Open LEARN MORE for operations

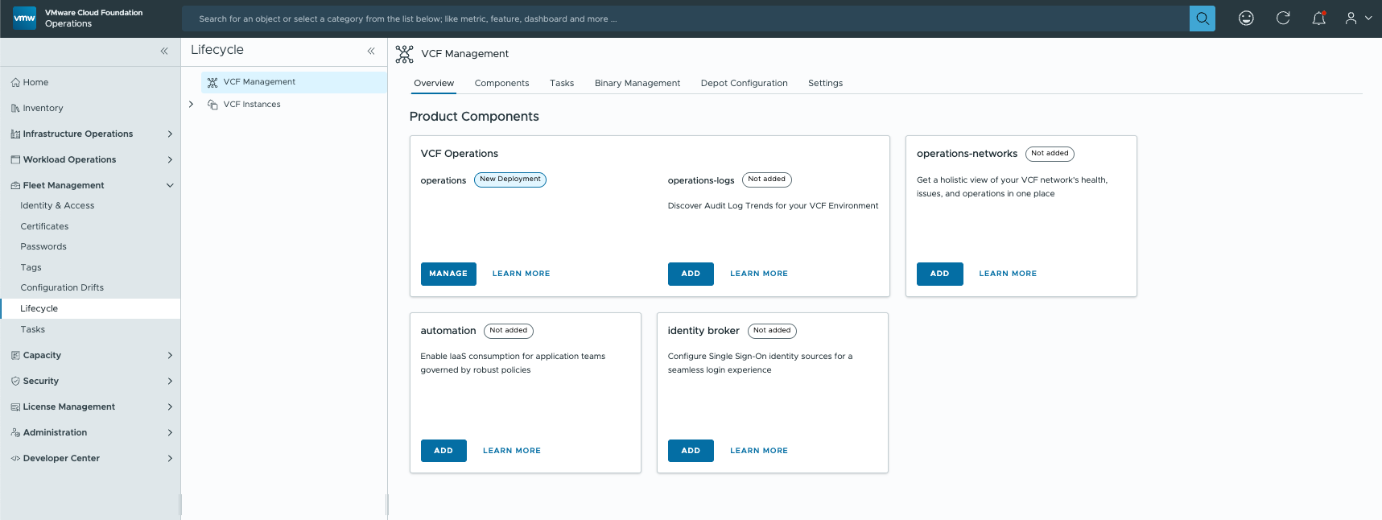pos(521,274)
